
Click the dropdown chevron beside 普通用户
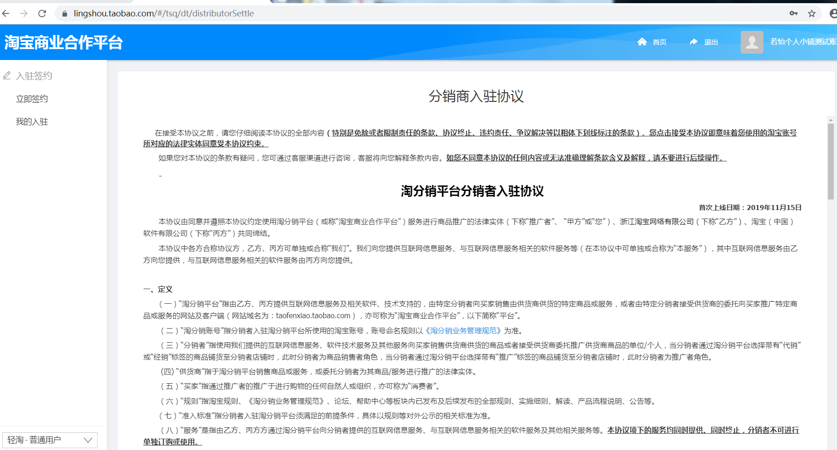[88, 440]
